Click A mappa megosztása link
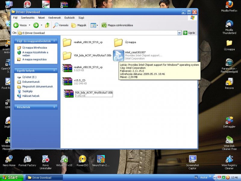The image size is (241, 181). click(x=34, y=59)
